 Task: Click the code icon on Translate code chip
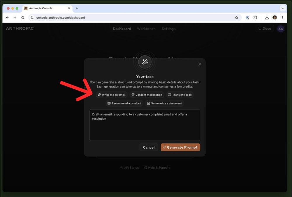(170, 95)
